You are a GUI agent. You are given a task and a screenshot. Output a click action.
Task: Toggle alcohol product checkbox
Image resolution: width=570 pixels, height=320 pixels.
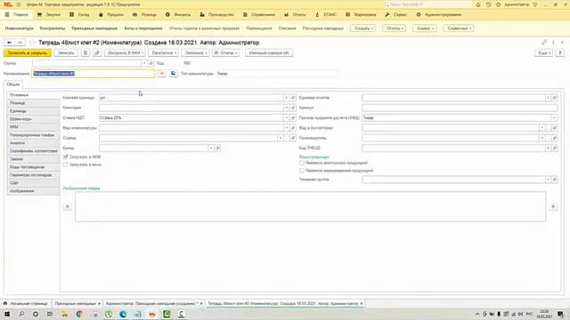click(x=302, y=163)
